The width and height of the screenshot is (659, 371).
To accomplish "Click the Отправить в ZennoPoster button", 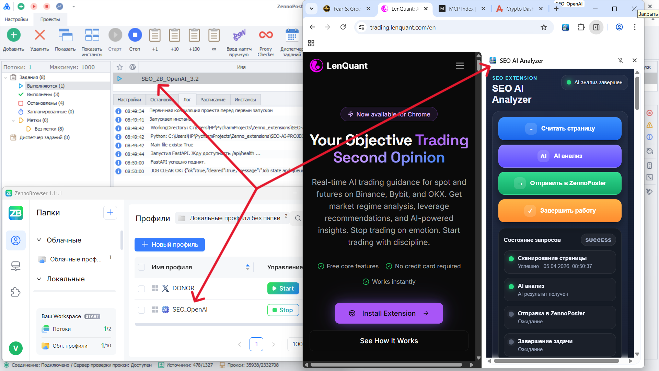I will tap(559, 183).
